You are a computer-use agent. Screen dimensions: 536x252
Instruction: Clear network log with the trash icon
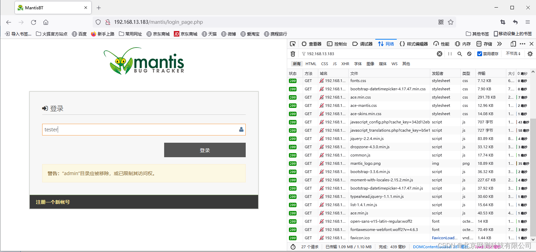point(293,54)
